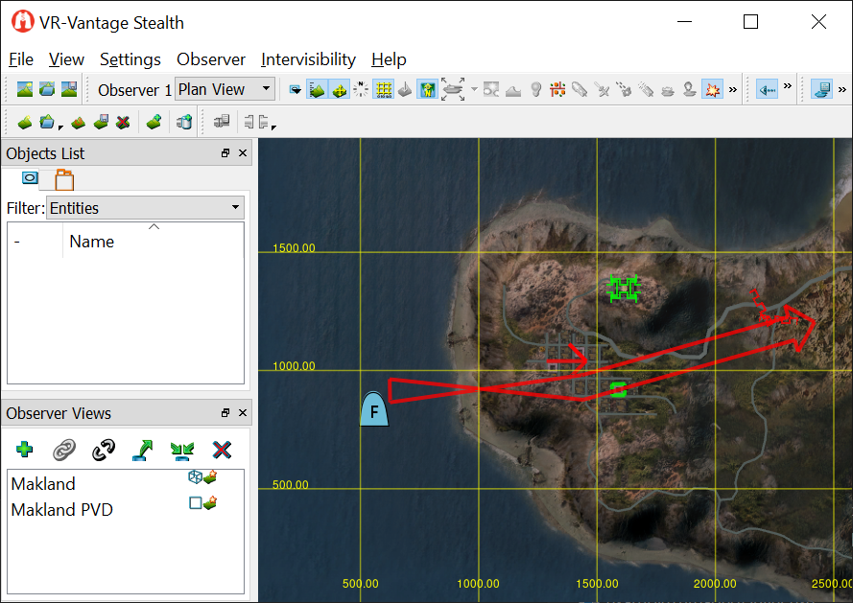Expand the overflow chevron after network icon
Viewport: 853px width, 603px height.
tap(842, 90)
